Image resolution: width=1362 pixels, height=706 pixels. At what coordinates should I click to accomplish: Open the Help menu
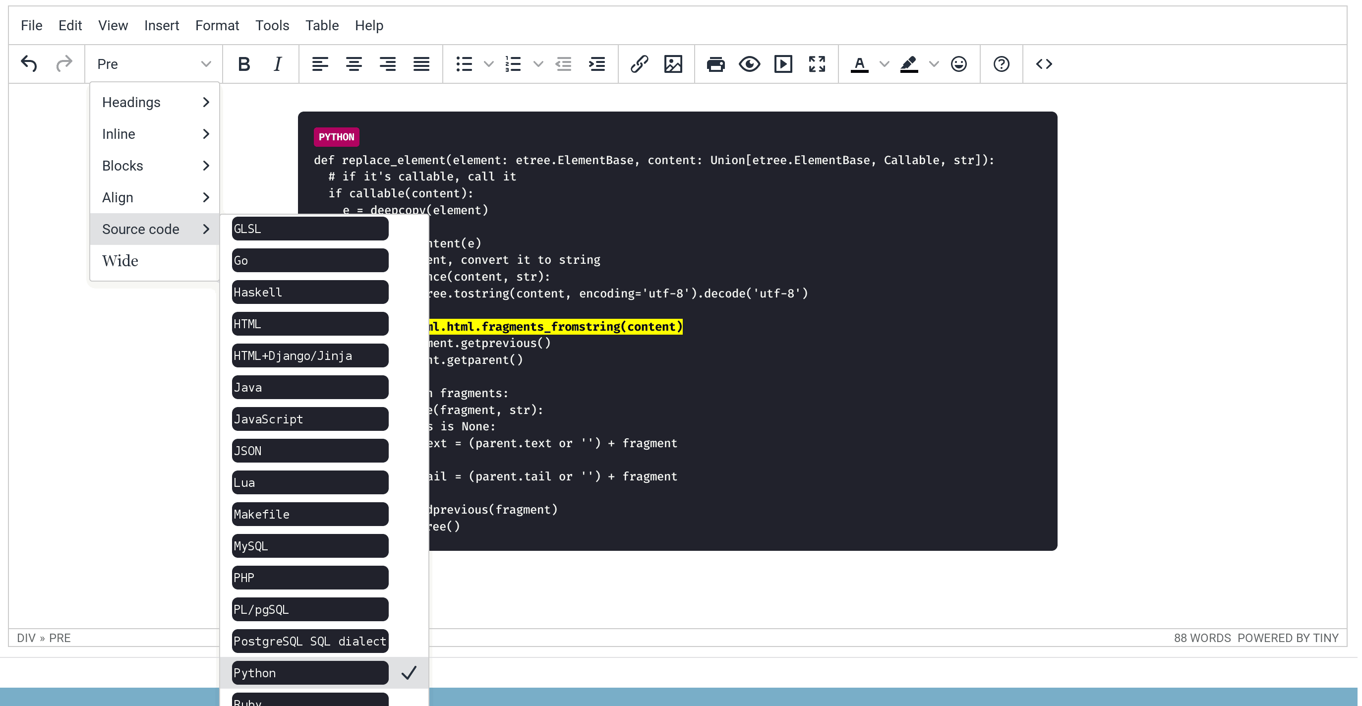[x=368, y=25]
